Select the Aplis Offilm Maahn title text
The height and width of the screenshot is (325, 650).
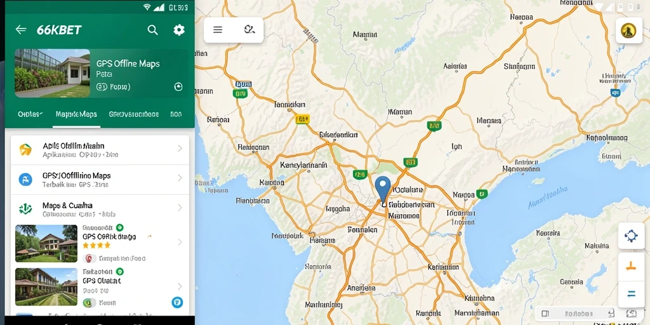point(74,146)
